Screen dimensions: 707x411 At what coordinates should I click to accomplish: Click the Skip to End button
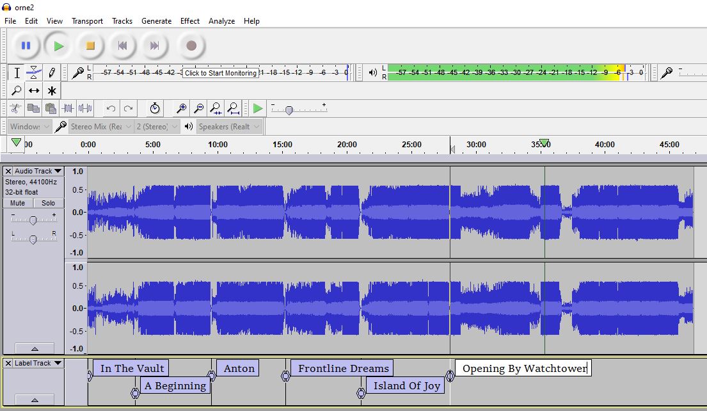point(154,45)
